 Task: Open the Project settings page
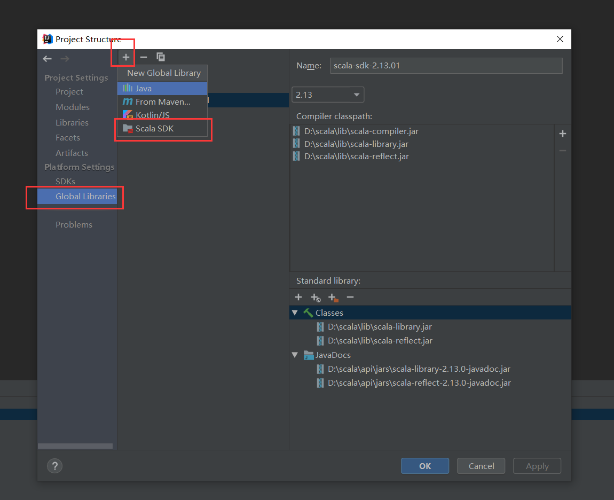(69, 92)
